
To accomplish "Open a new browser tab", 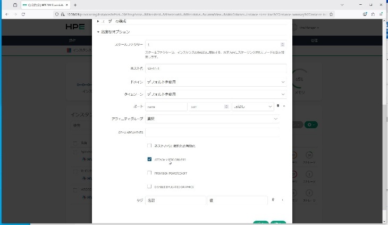I will (x=75, y=5).
